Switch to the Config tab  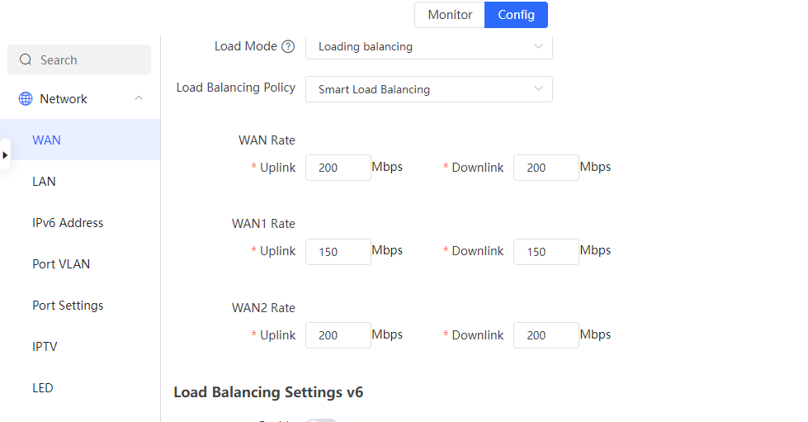tap(516, 15)
